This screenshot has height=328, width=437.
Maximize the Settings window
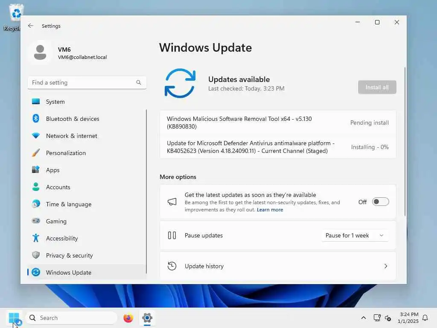377,22
